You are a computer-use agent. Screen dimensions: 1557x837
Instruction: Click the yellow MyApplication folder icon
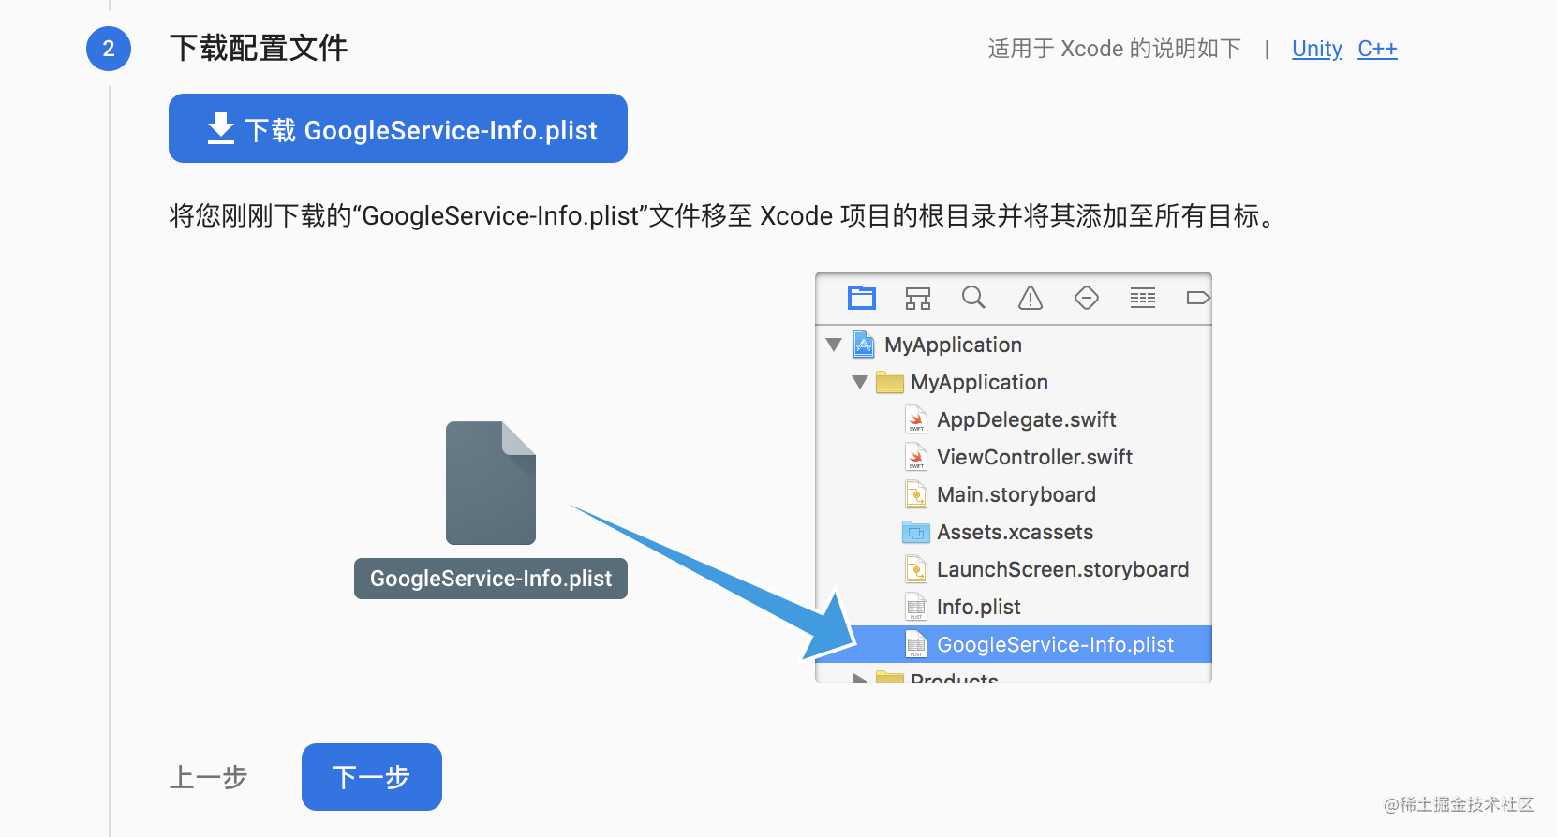tap(890, 382)
